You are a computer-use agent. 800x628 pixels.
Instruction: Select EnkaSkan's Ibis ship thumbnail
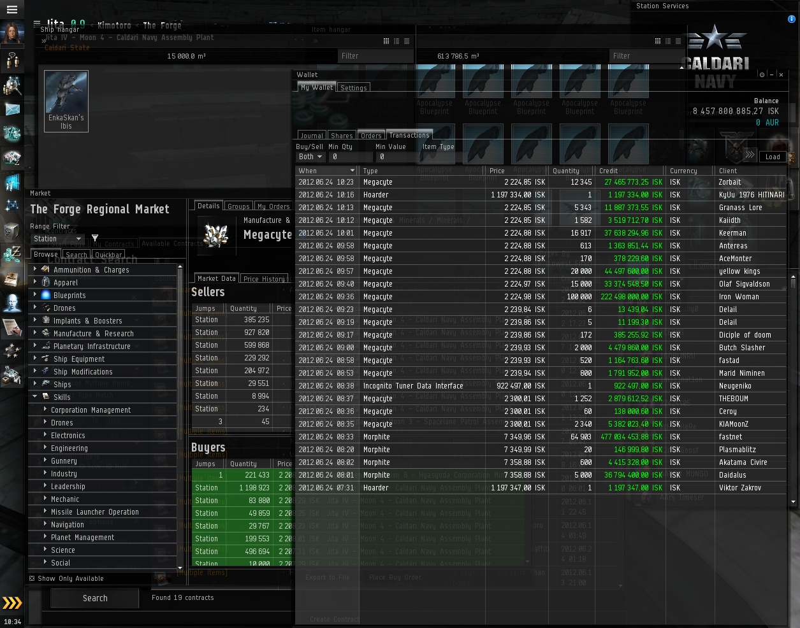pos(66,101)
